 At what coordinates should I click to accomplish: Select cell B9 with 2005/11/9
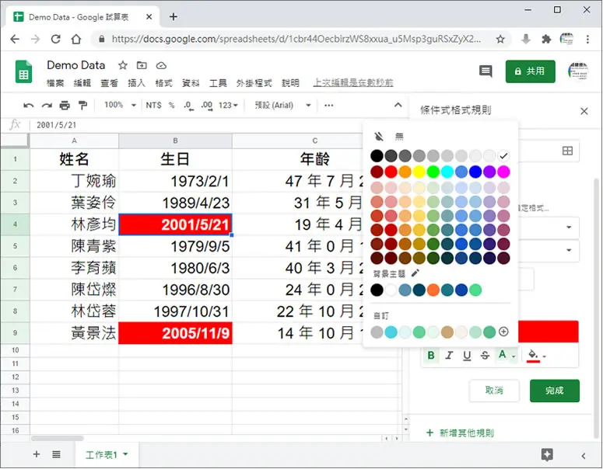(x=175, y=333)
